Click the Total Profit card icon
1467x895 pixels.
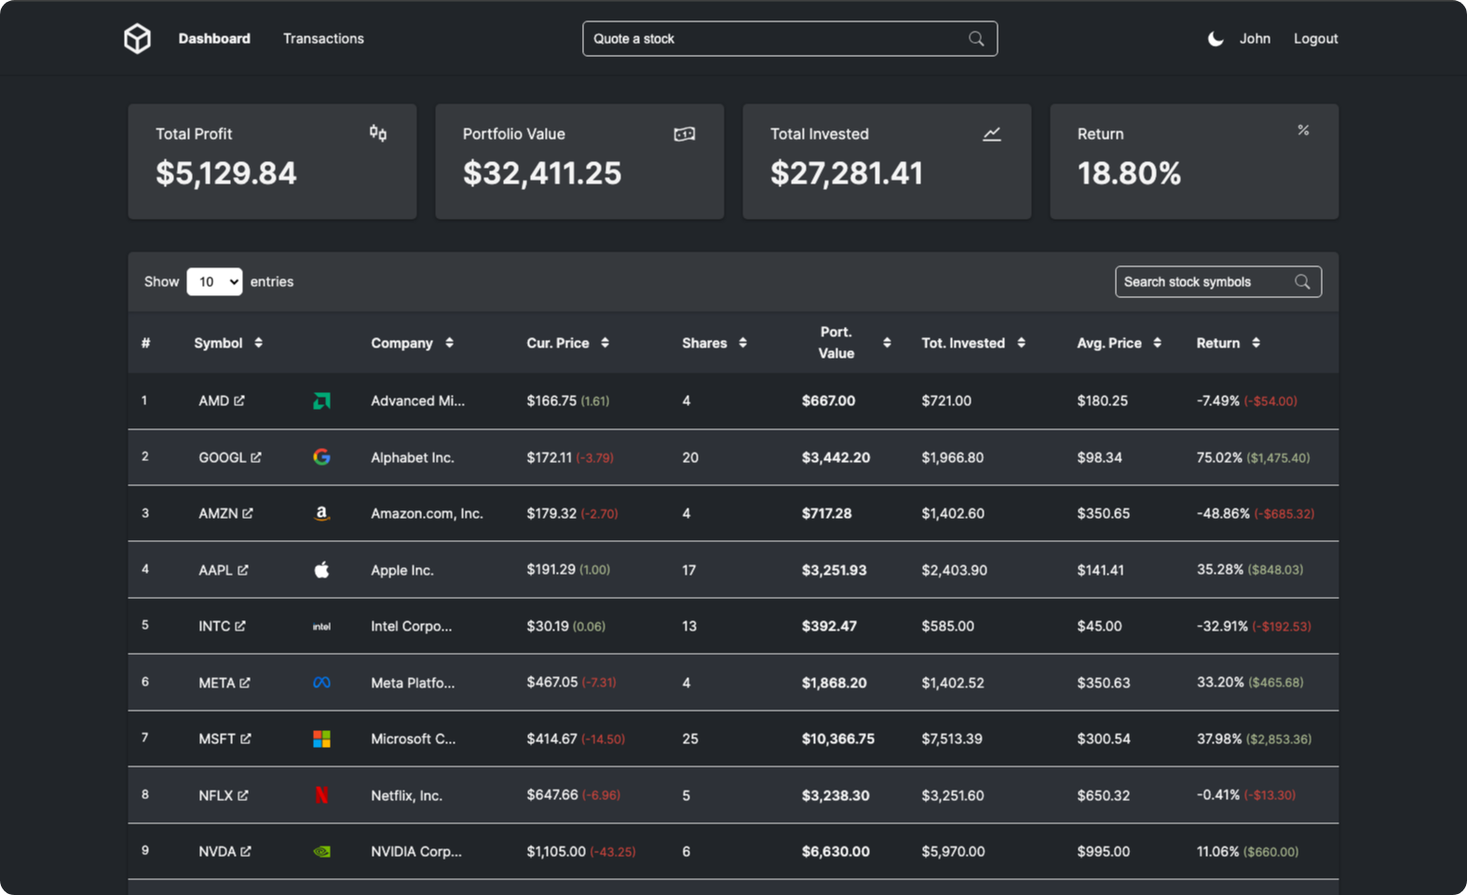click(377, 133)
